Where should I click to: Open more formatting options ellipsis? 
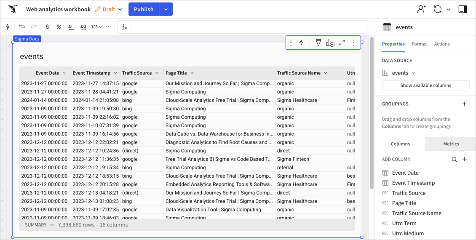point(109,27)
